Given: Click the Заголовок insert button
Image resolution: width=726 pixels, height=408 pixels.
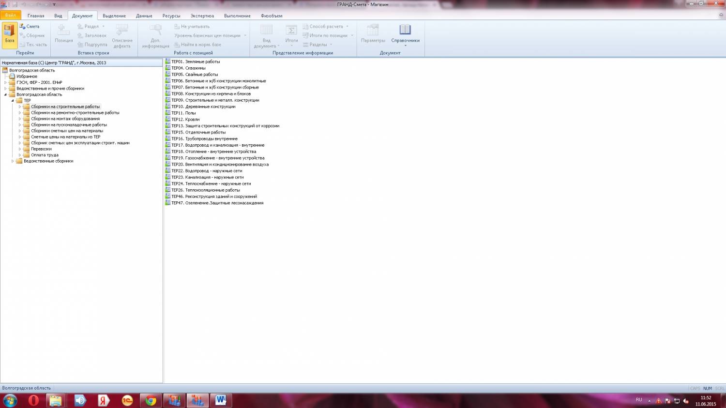Looking at the screenshot, I should coord(92,35).
